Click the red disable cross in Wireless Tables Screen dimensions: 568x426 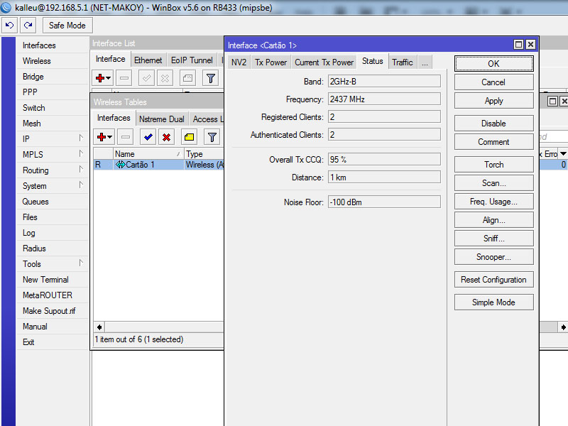pos(166,137)
